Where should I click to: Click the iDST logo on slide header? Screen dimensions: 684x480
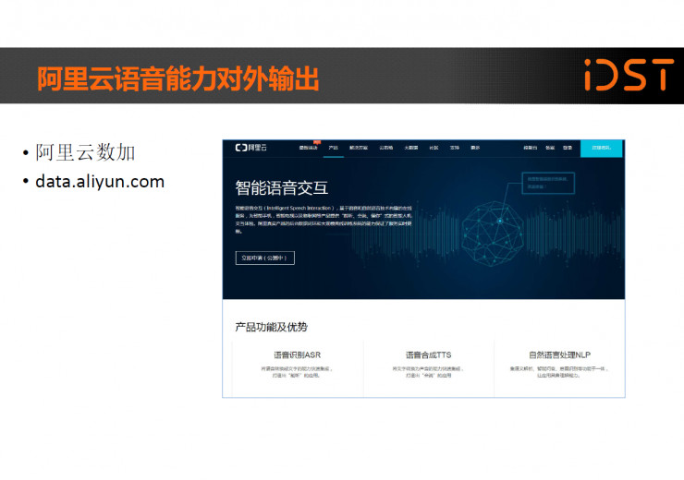[629, 75]
